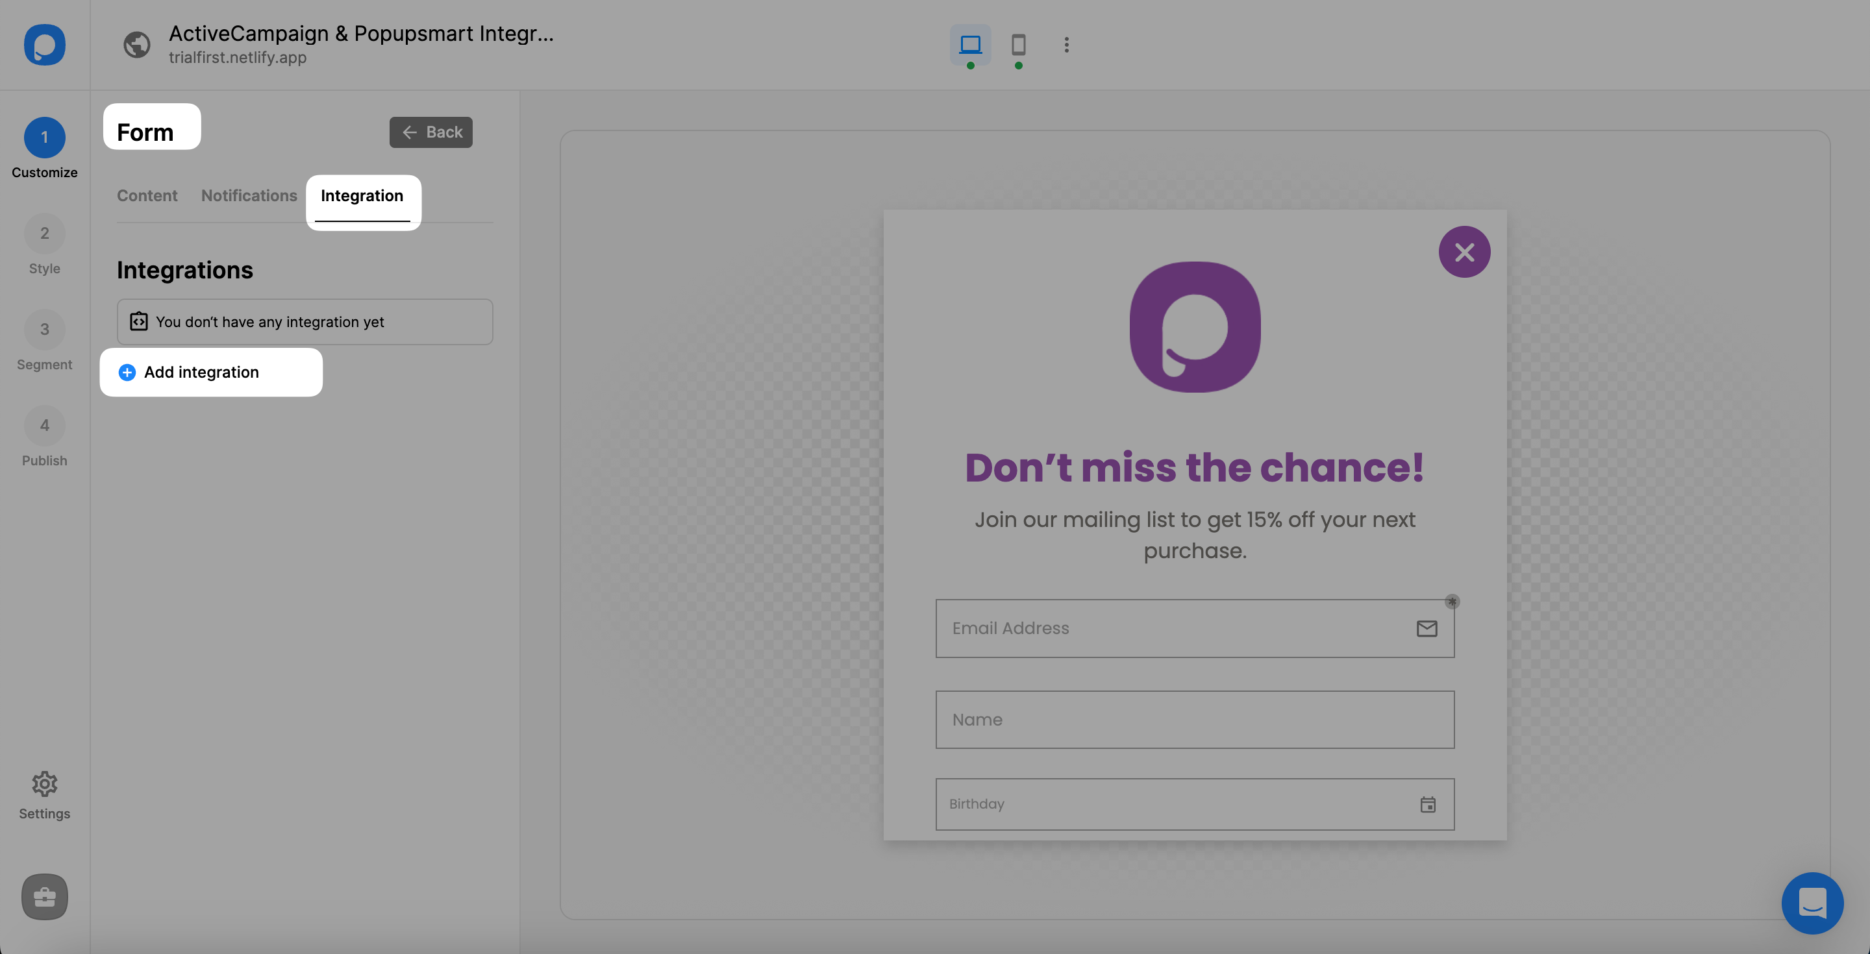Click the globe/domain icon

click(136, 44)
